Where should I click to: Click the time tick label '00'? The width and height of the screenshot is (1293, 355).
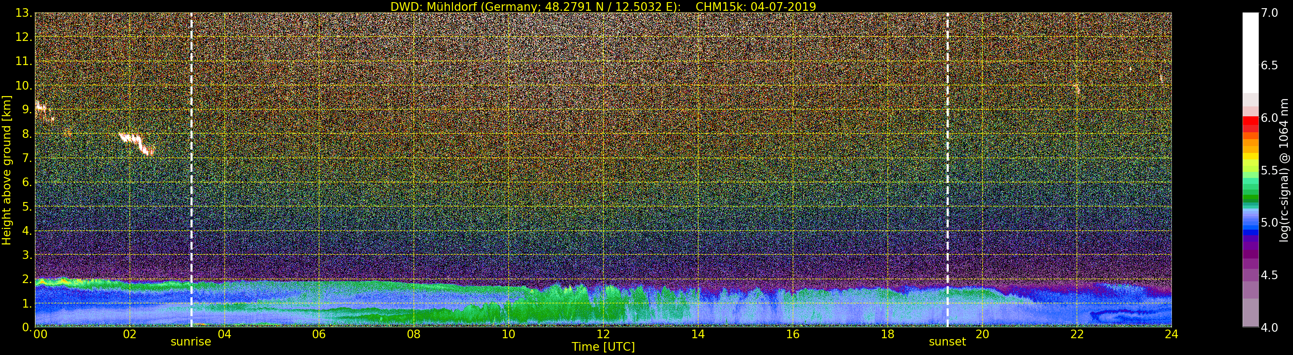click(x=40, y=334)
